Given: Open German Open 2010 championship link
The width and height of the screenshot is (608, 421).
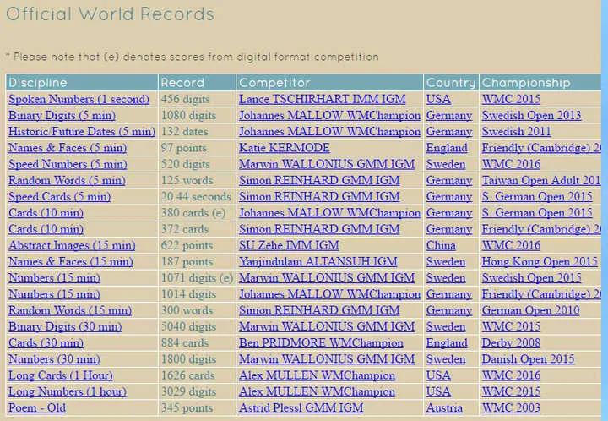Looking at the screenshot, I should tap(531, 311).
